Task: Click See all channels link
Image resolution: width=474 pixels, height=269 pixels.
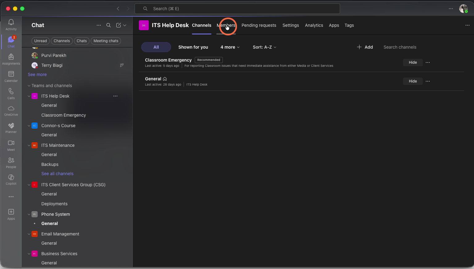Action: click(57, 174)
